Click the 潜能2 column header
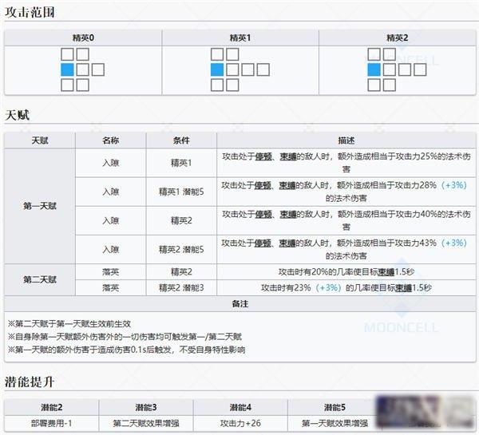Screen dimensions: 479x435 pos(51,407)
